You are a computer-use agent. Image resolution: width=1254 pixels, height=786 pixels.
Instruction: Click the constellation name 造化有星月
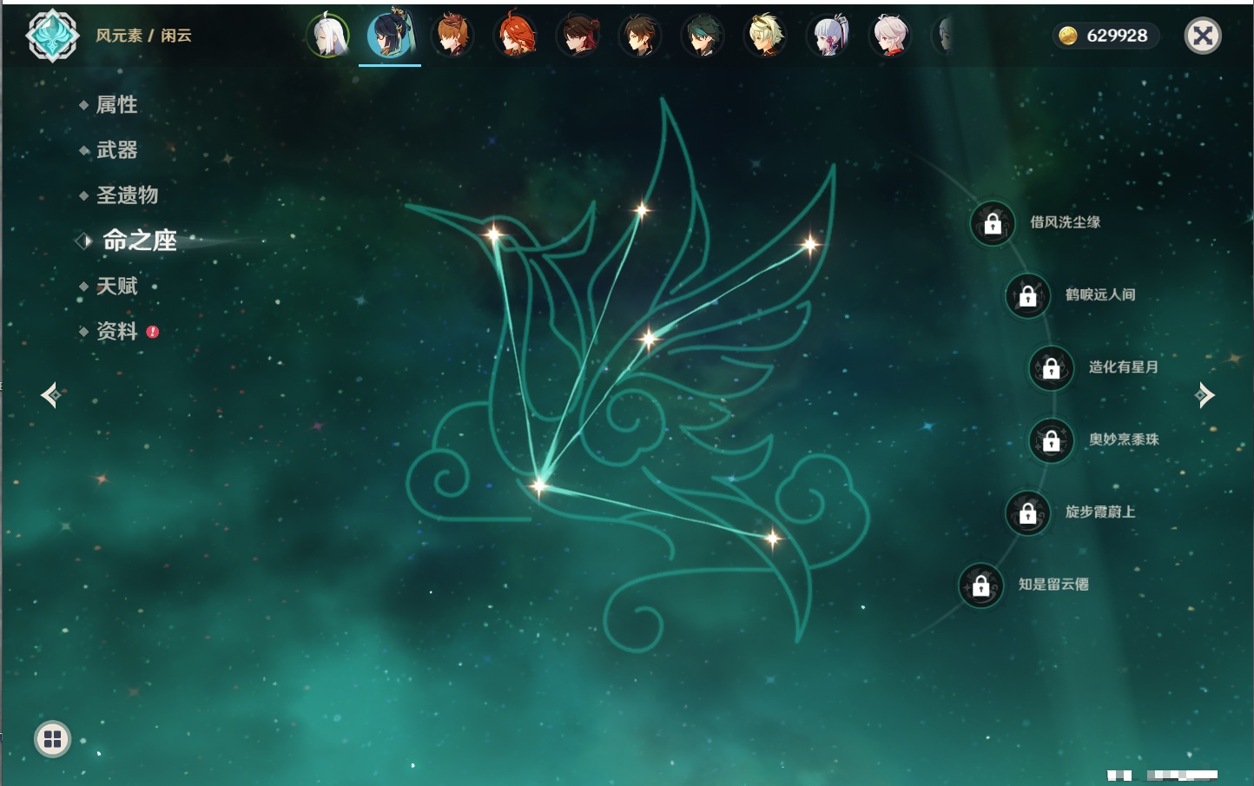tap(1124, 367)
